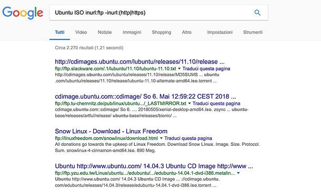The height and width of the screenshot is (193, 321).
Task: Expand dropdown arrow next to ftp.slackware.com URL
Action: pyautogui.click(x=179, y=69)
